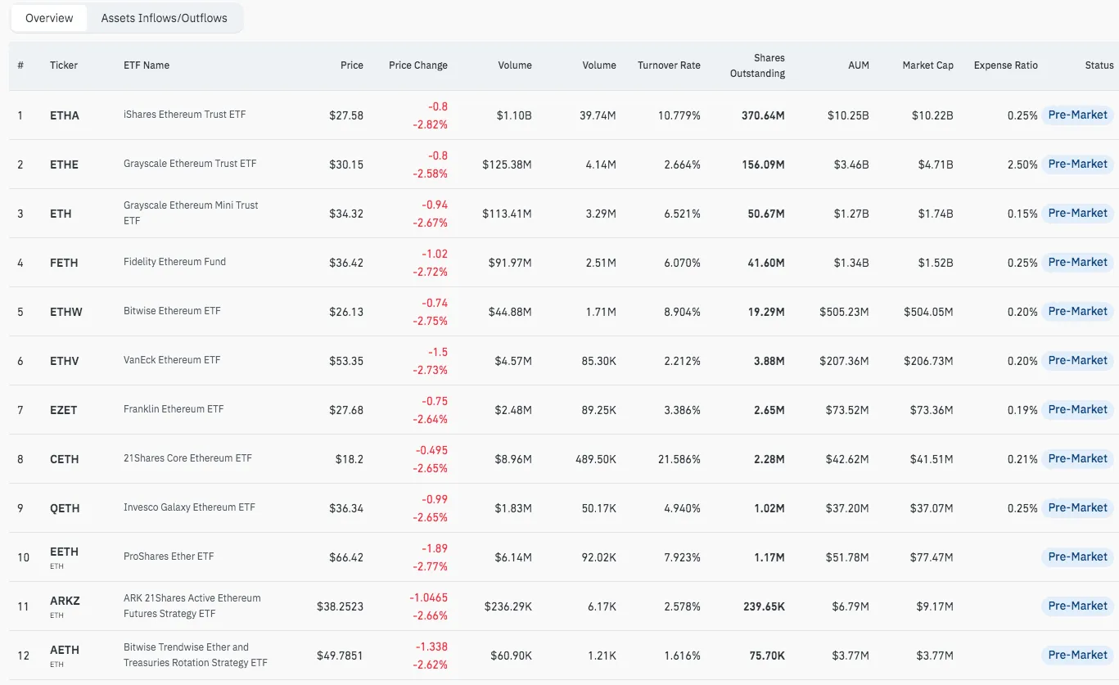
Task: Select Bitwise Ethereum ETF name
Action: tap(172, 311)
